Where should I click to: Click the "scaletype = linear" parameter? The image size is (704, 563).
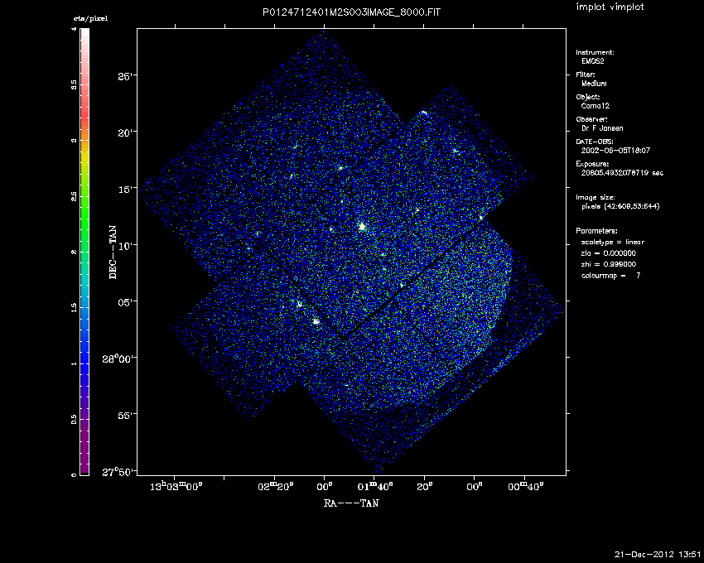click(x=613, y=242)
